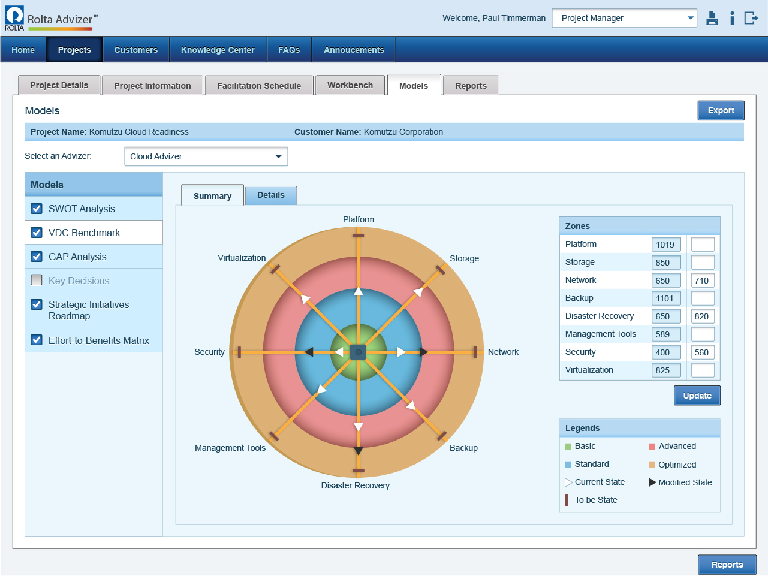768x576 pixels.
Task: Click the Reports button at bottom
Action: (x=727, y=565)
